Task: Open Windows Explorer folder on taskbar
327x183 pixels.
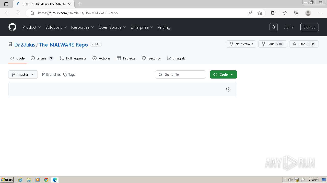Action: [29, 180]
